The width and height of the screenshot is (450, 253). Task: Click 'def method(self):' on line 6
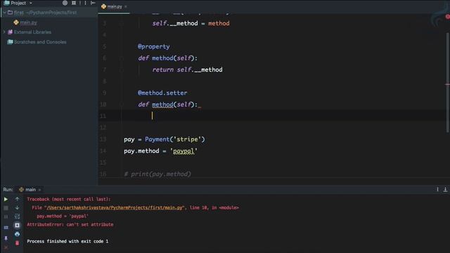coord(167,58)
